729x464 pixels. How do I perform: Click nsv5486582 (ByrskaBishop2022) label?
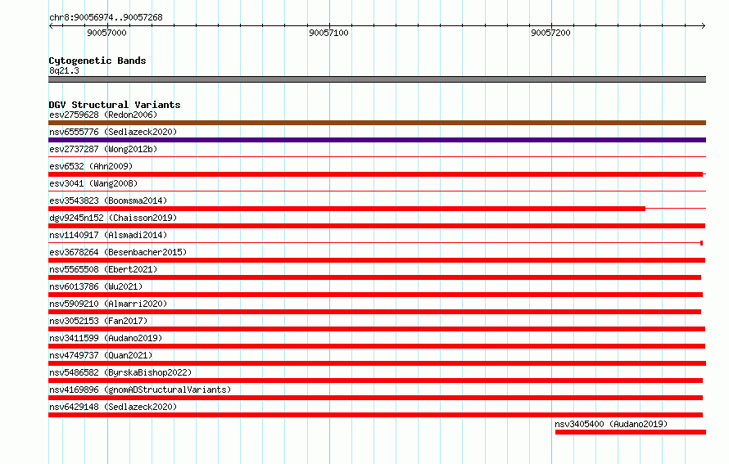(x=120, y=372)
